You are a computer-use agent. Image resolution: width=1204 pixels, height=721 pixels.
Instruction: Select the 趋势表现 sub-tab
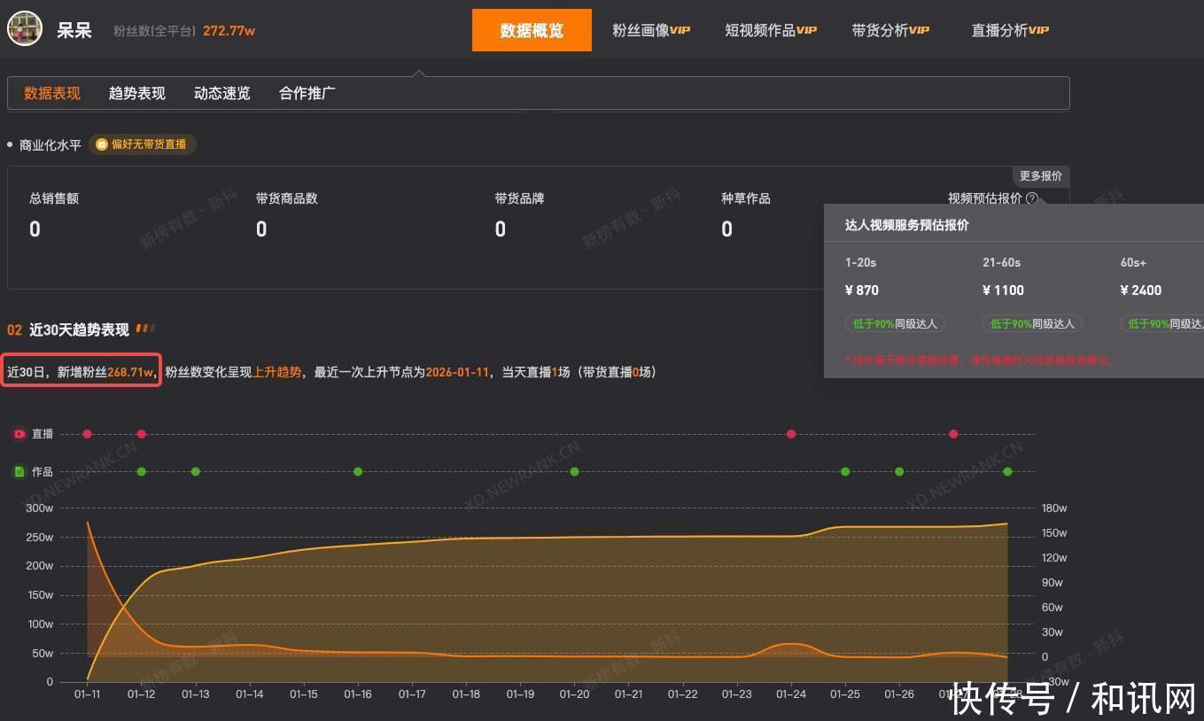(x=136, y=93)
